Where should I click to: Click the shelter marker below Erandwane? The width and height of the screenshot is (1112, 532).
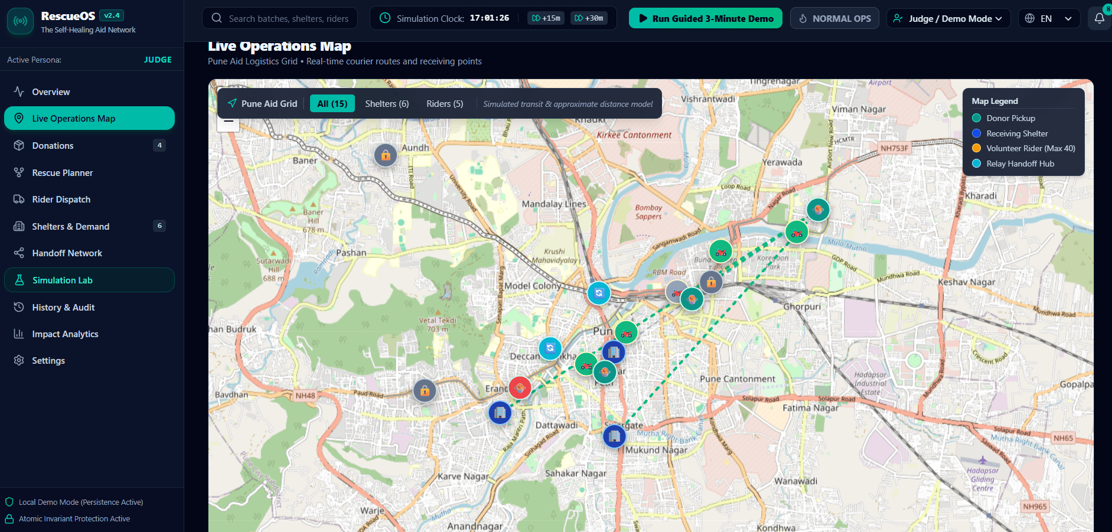[x=500, y=412]
